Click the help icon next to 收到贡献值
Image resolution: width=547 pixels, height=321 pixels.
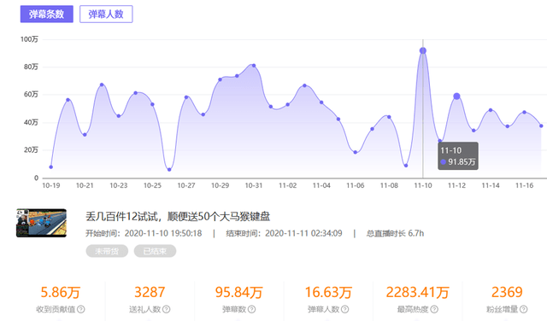pyautogui.click(x=81, y=309)
